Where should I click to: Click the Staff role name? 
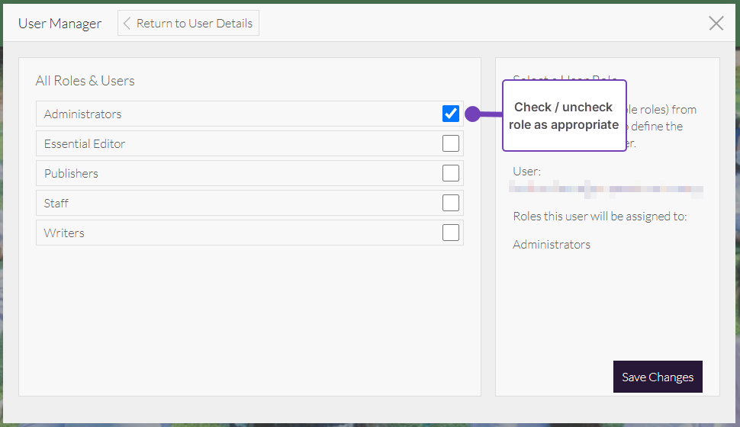point(56,203)
